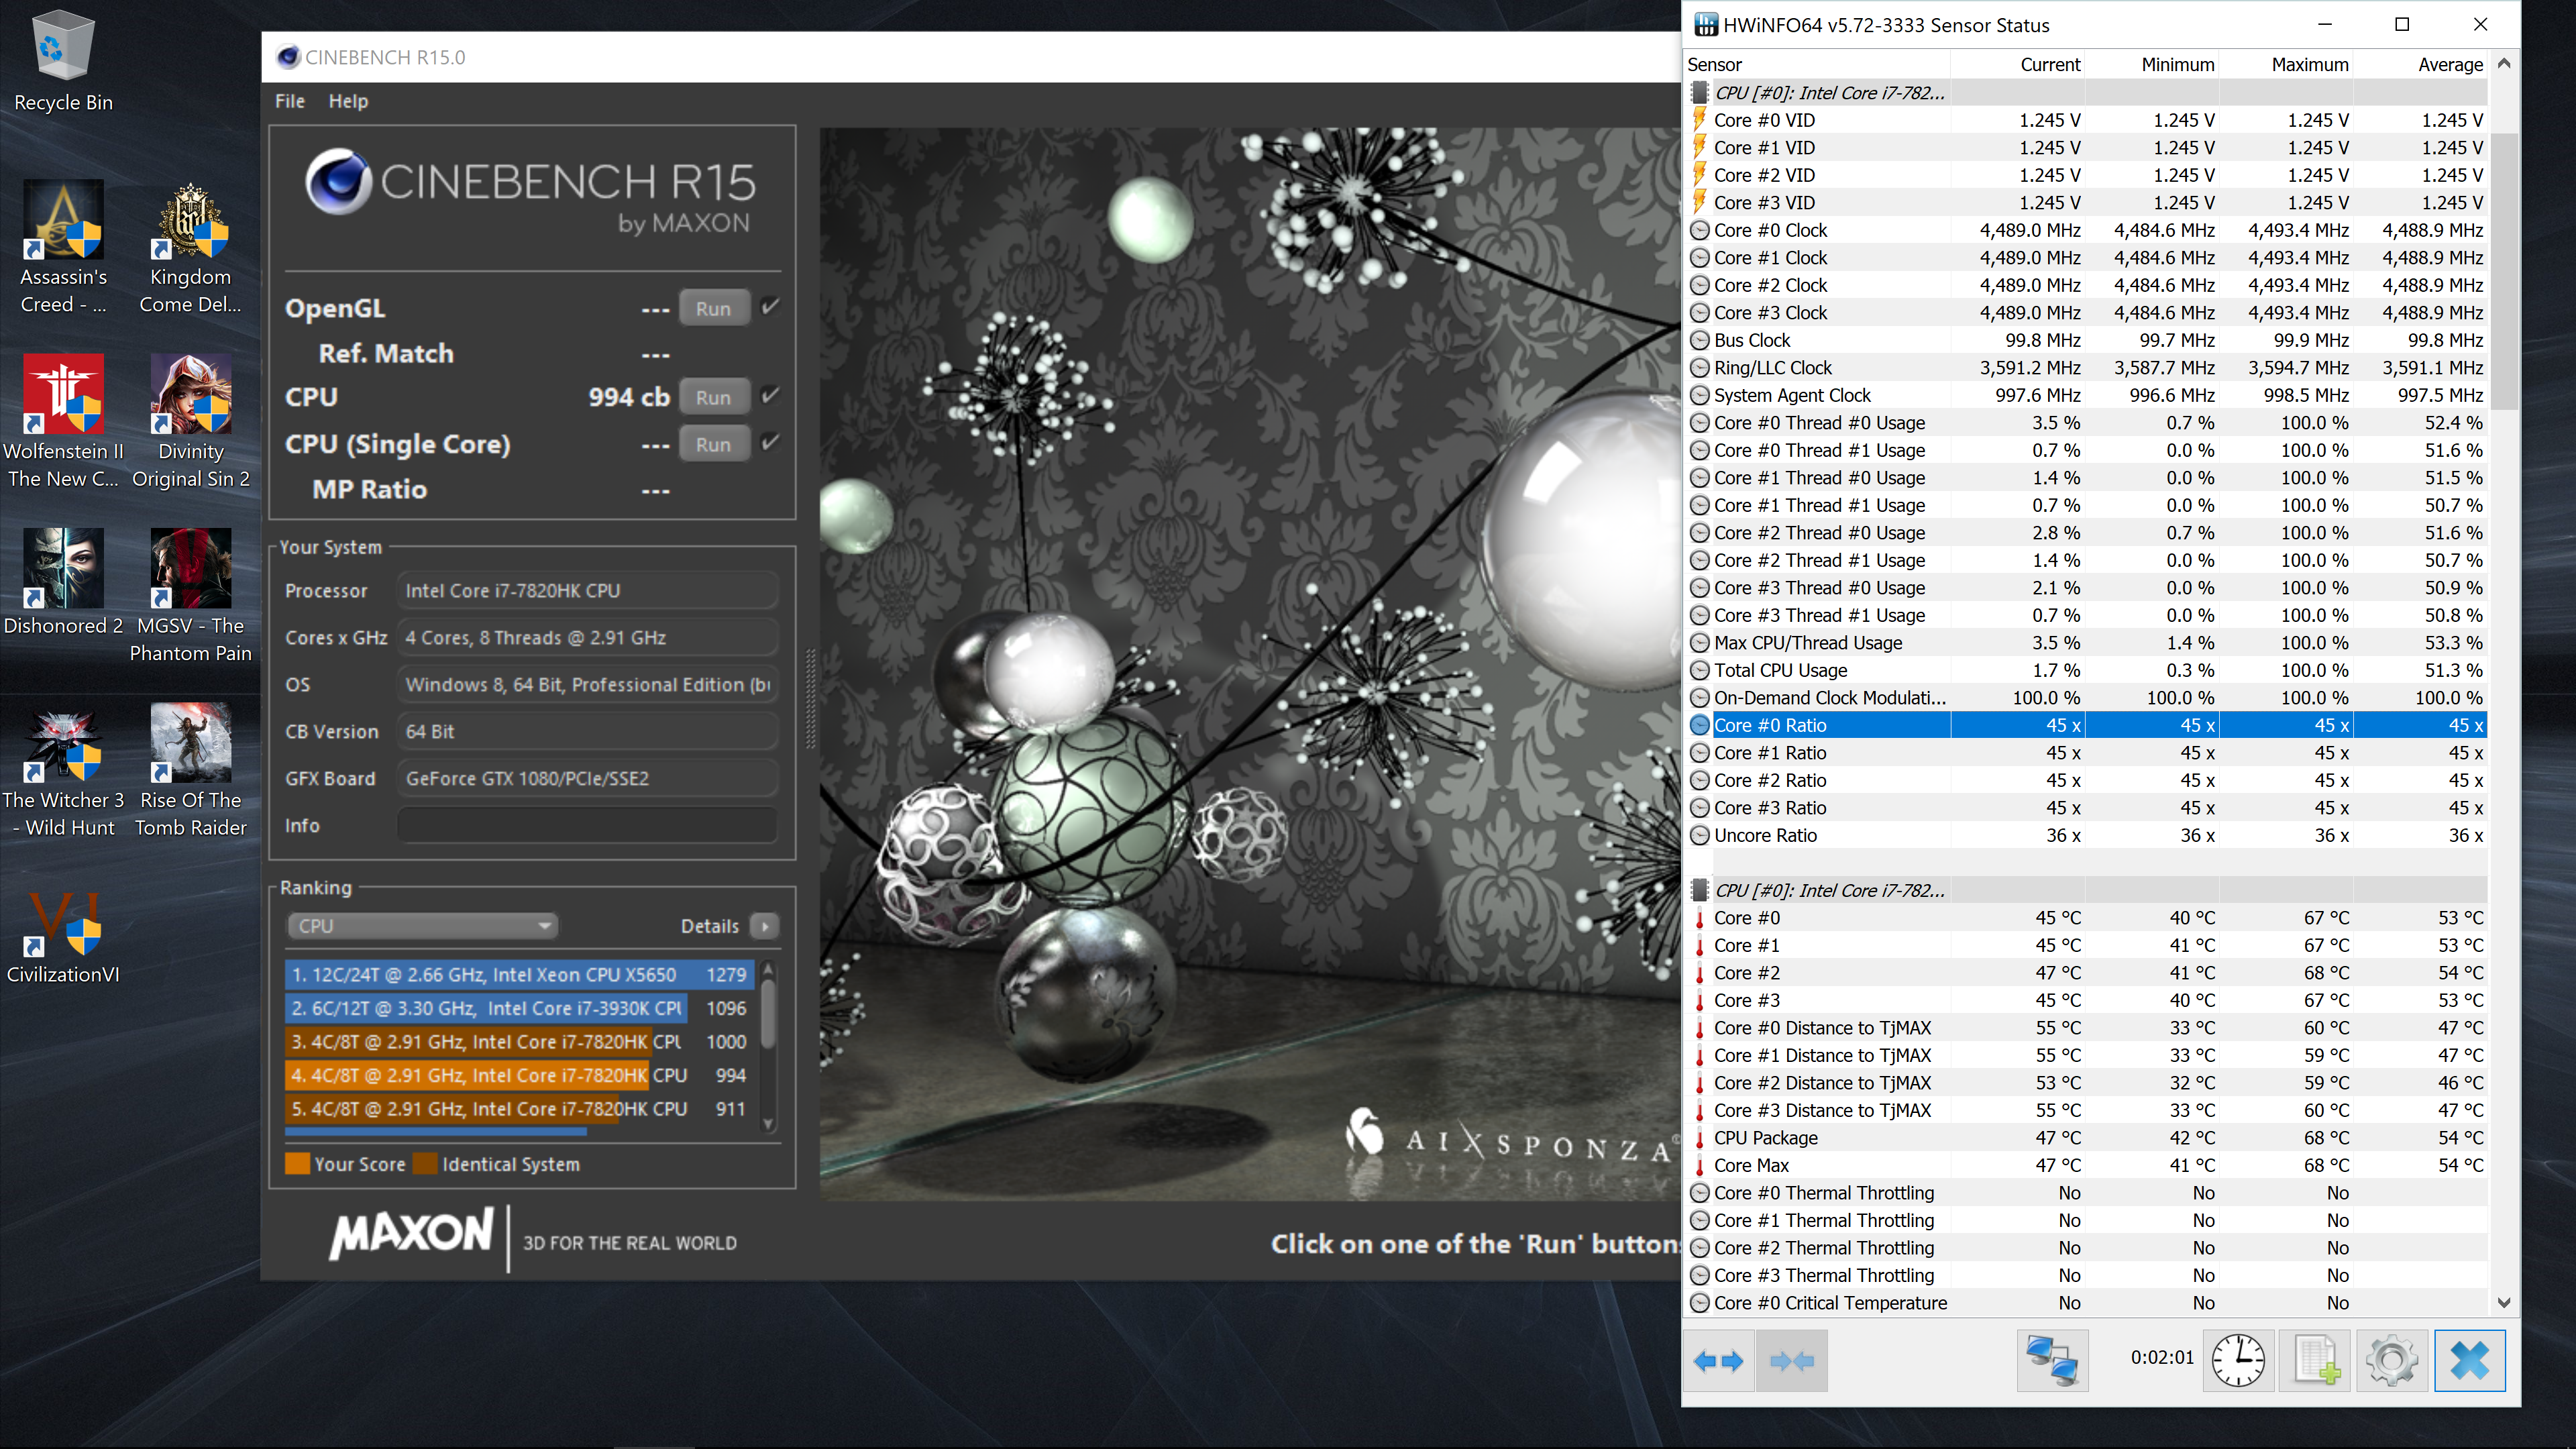Click CPU Package thermometer icon

click(x=1699, y=1138)
